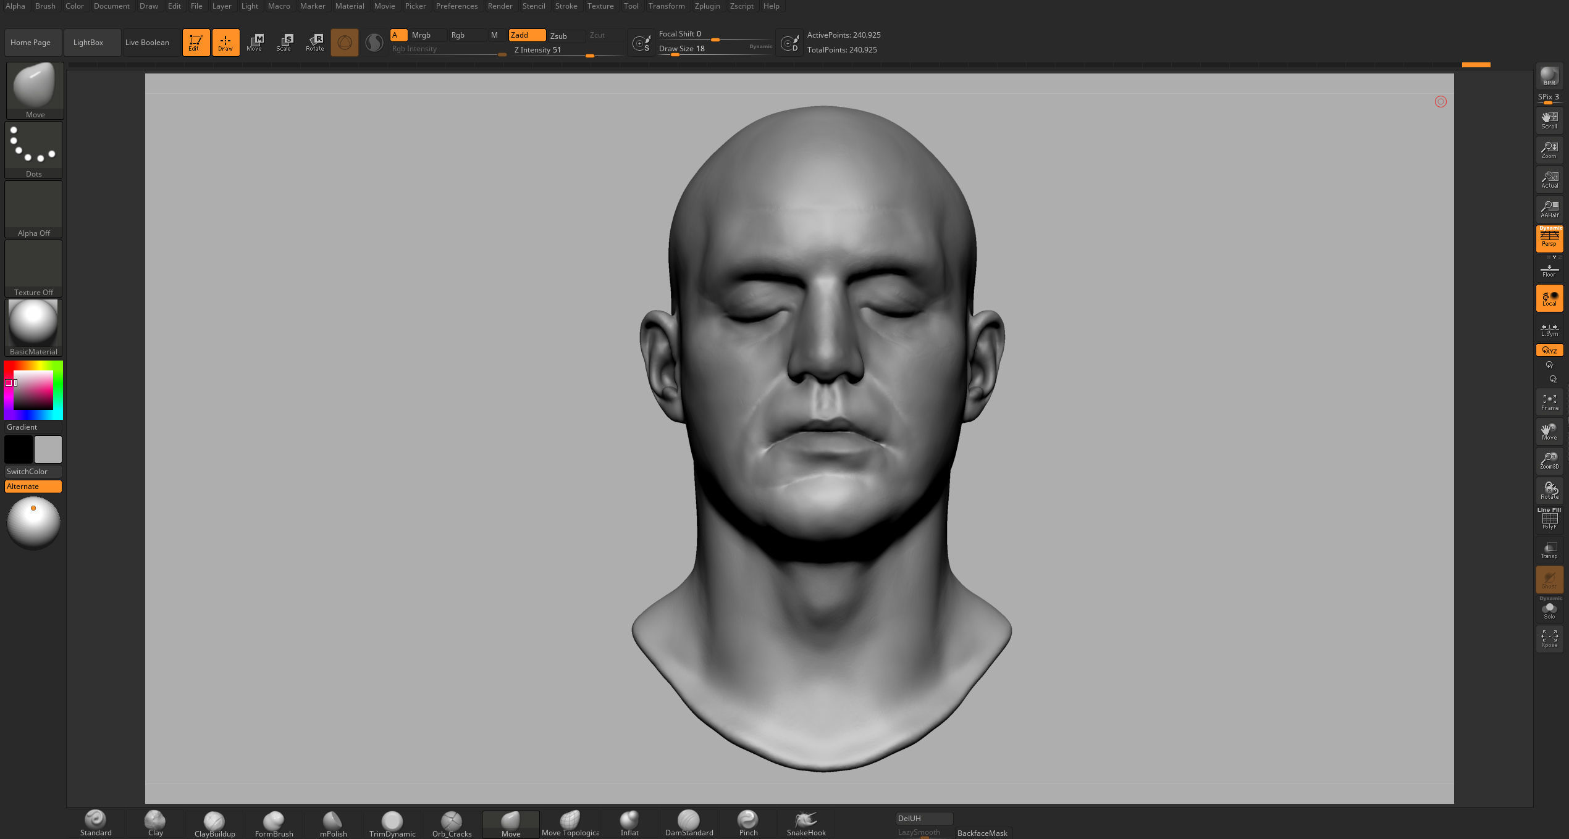
Task: Select the ClayBuildup brush
Action: coord(214,824)
